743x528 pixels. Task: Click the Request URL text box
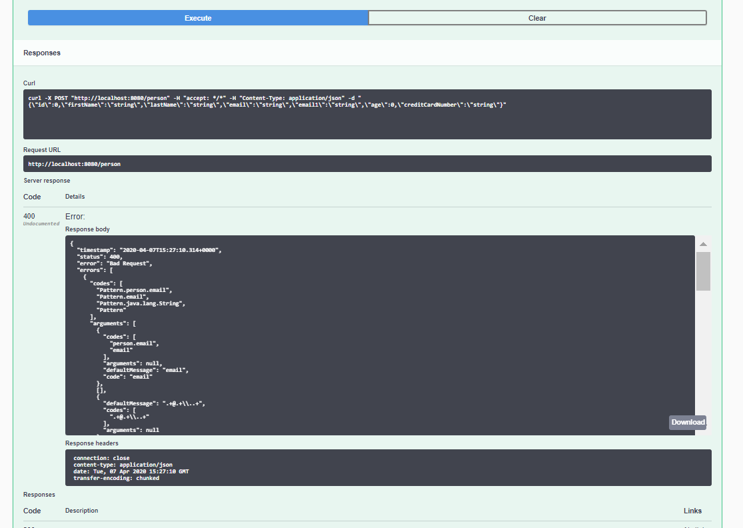(367, 163)
